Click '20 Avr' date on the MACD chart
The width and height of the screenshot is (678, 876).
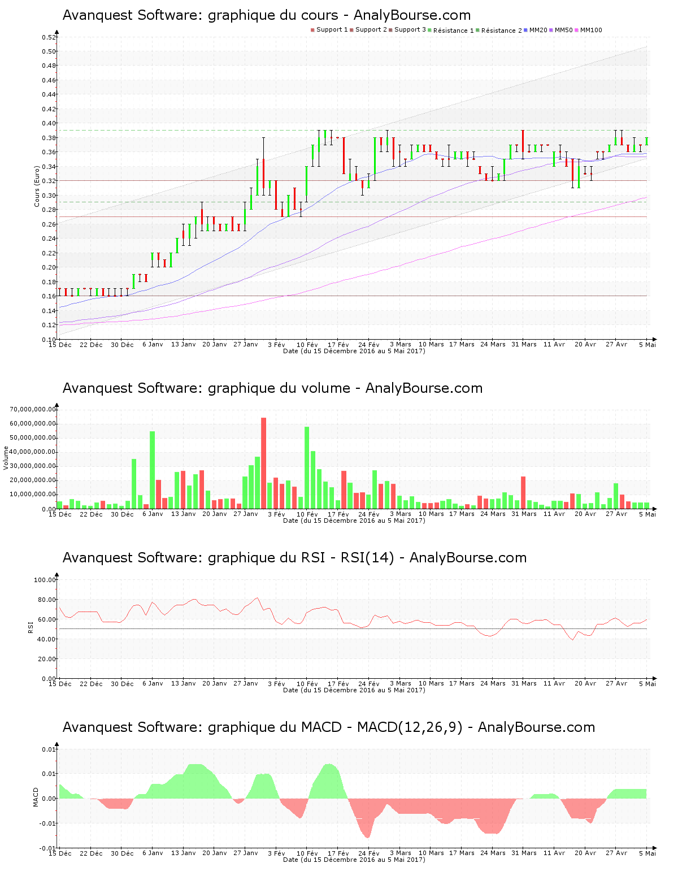point(585,853)
